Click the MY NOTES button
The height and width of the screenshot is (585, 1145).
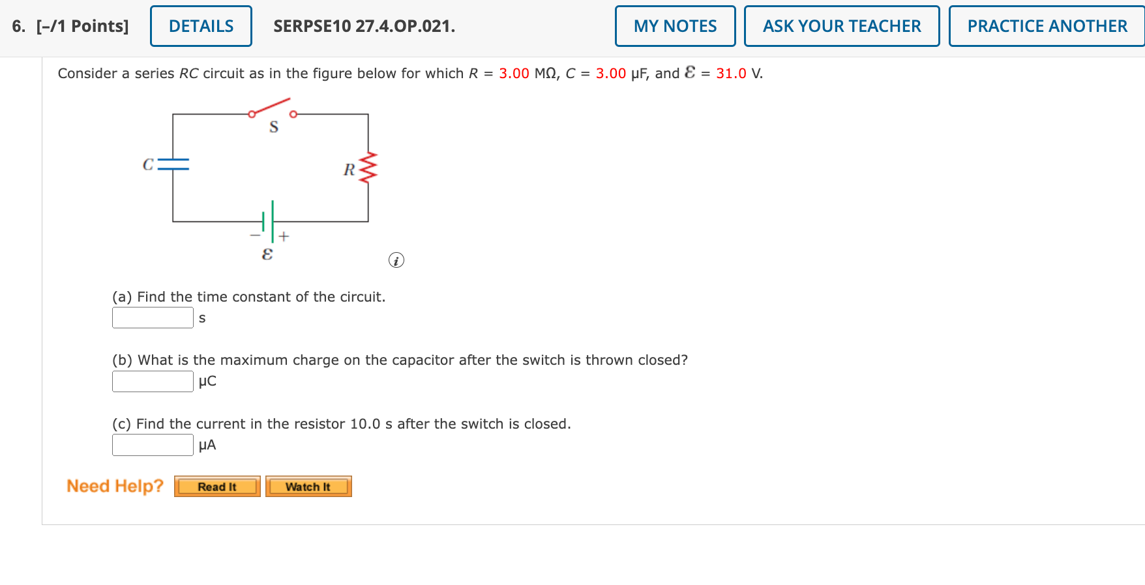pos(675,26)
